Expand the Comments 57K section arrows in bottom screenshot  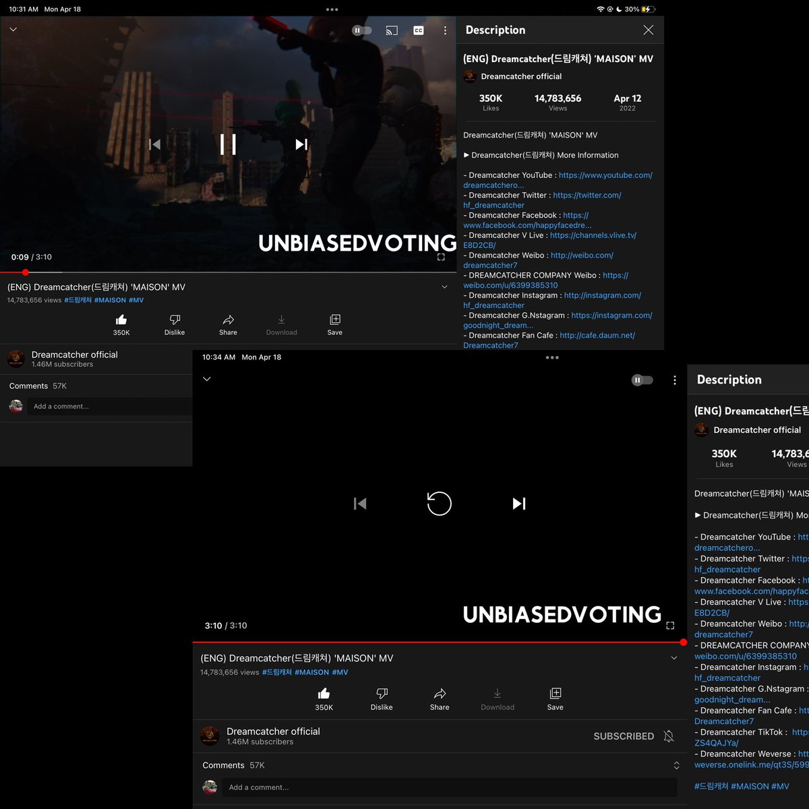coord(676,765)
